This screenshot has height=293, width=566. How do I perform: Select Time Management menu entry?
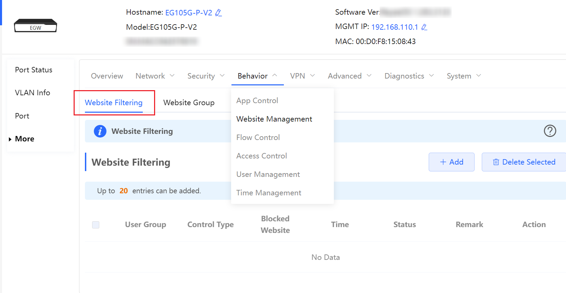click(x=268, y=193)
